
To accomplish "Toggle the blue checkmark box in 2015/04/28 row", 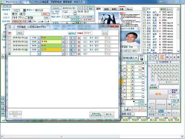I will coord(75,46).
